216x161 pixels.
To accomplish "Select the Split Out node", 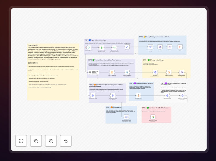I will coord(170,47).
